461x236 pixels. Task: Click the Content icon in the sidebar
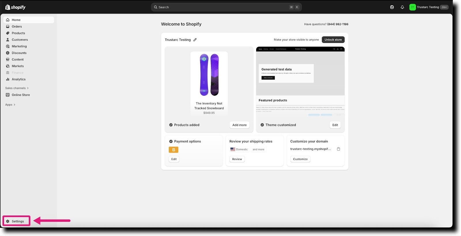coord(8,60)
